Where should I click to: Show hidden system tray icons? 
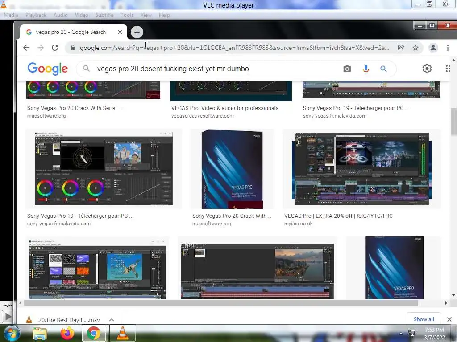tap(401, 334)
